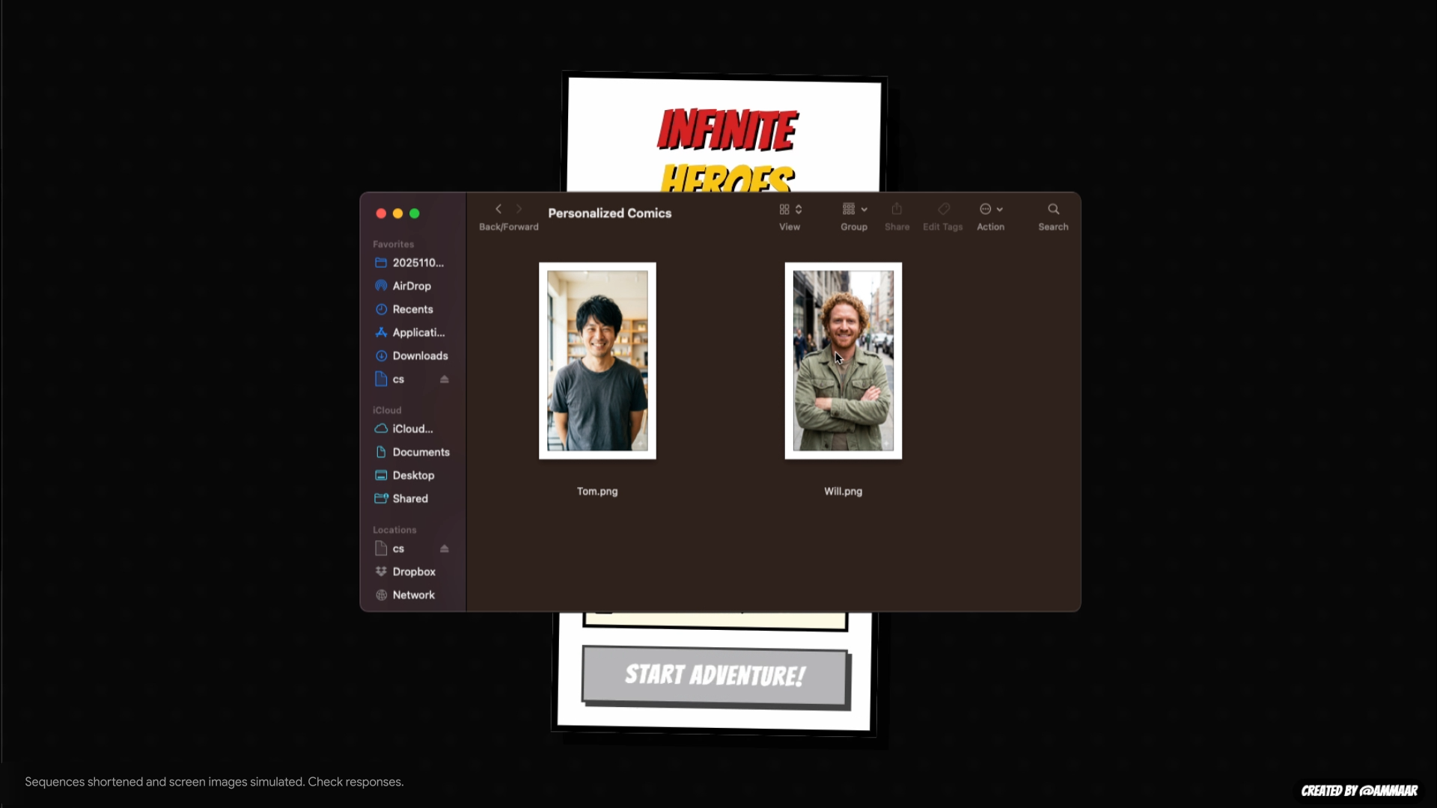The height and width of the screenshot is (808, 1437).
Task: Open Network in Locations
Action: pyautogui.click(x=413, y=595)
